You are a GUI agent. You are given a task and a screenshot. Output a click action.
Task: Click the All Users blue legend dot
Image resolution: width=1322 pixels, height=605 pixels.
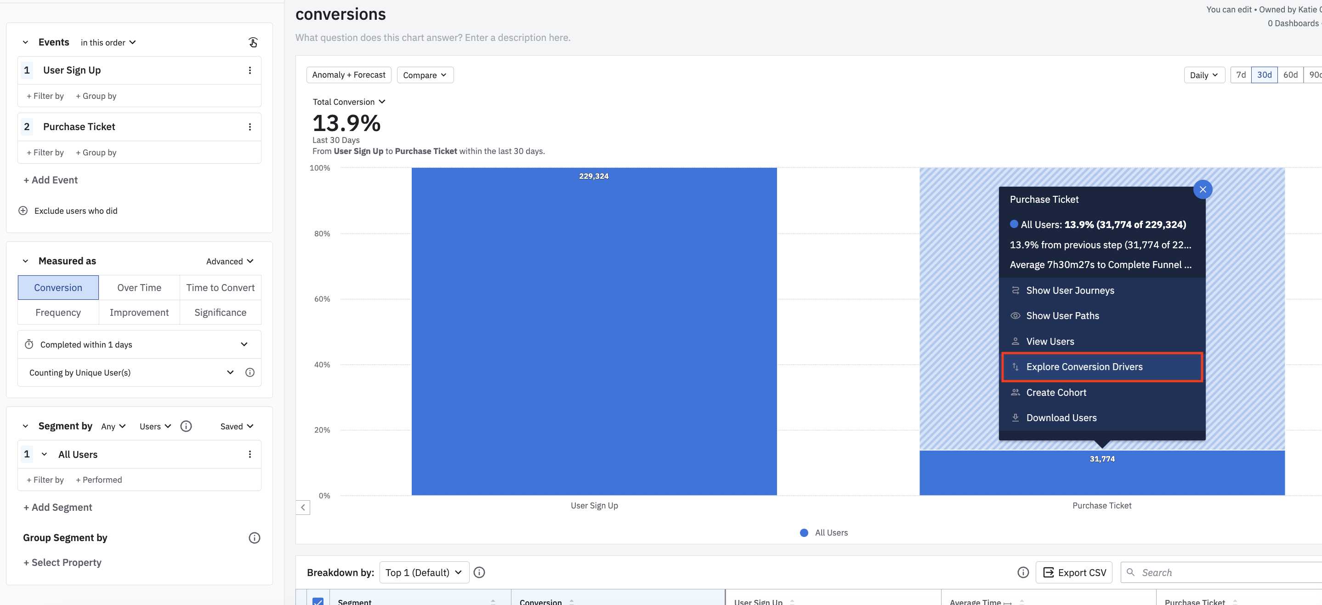(x=804, y=532)
